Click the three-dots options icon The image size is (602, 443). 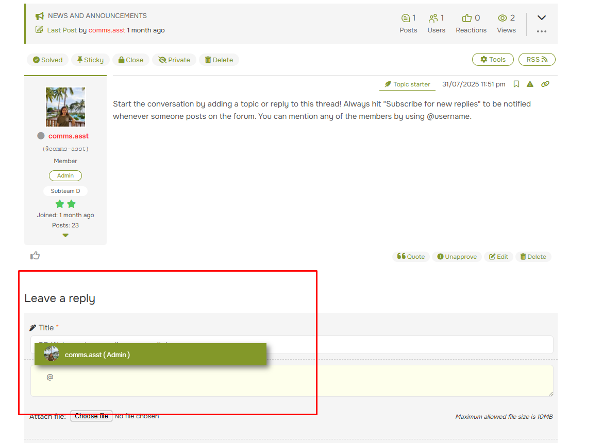[541, 31]
